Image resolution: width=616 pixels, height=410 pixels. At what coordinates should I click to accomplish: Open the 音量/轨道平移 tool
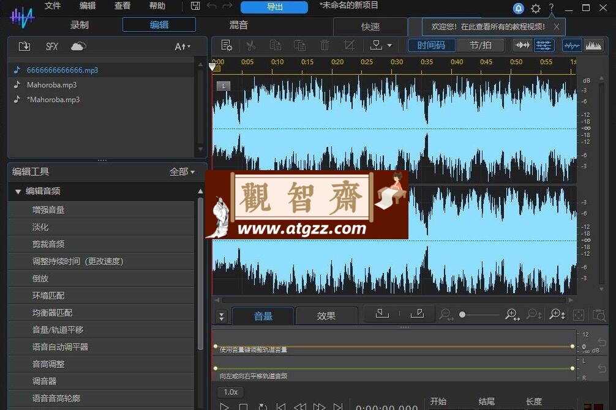[x=102, y=330]
